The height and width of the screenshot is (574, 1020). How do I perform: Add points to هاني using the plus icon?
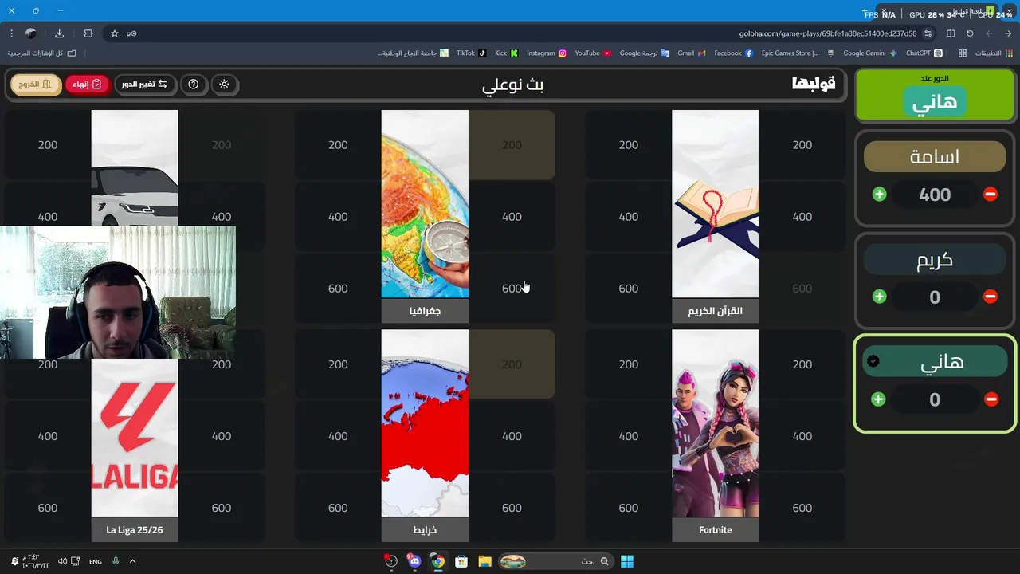878,399
